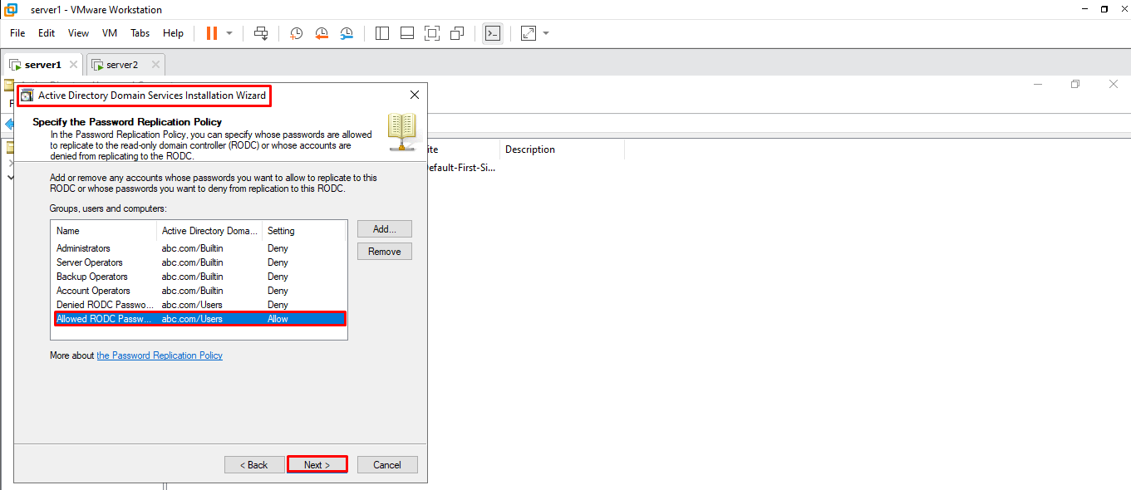1131x490 pixels.
Task: Select the Account Operators row
Action: (x=199, y=291)
